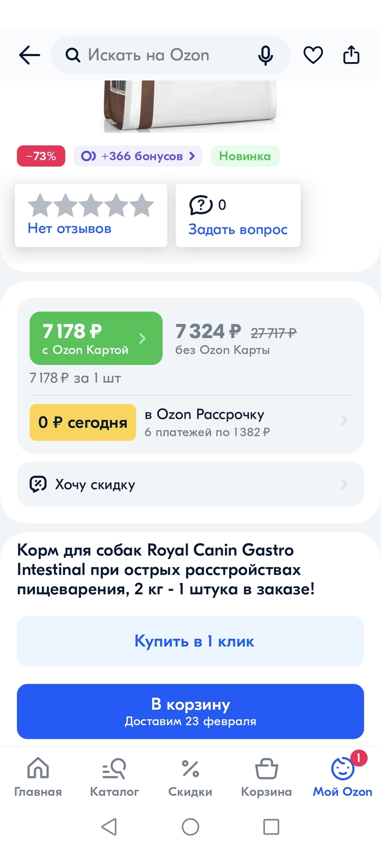Open the Корзина basket tab

(x=266, y=777)
